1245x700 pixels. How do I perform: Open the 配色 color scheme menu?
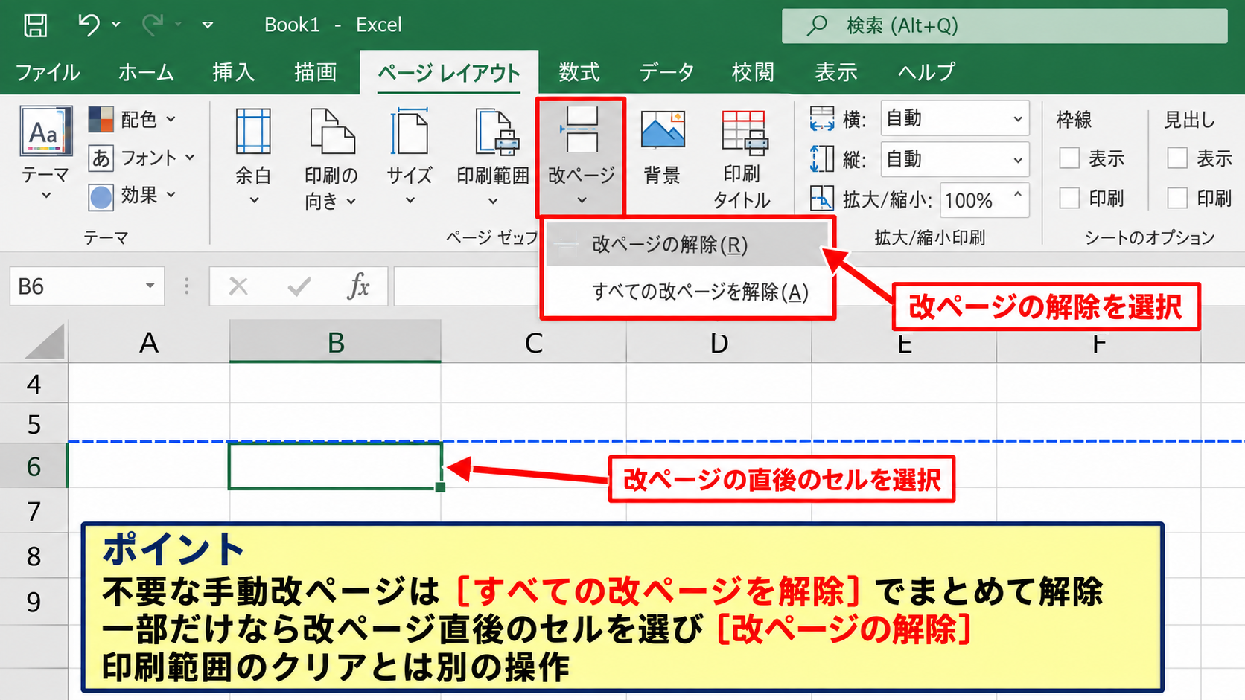(133, 119)
